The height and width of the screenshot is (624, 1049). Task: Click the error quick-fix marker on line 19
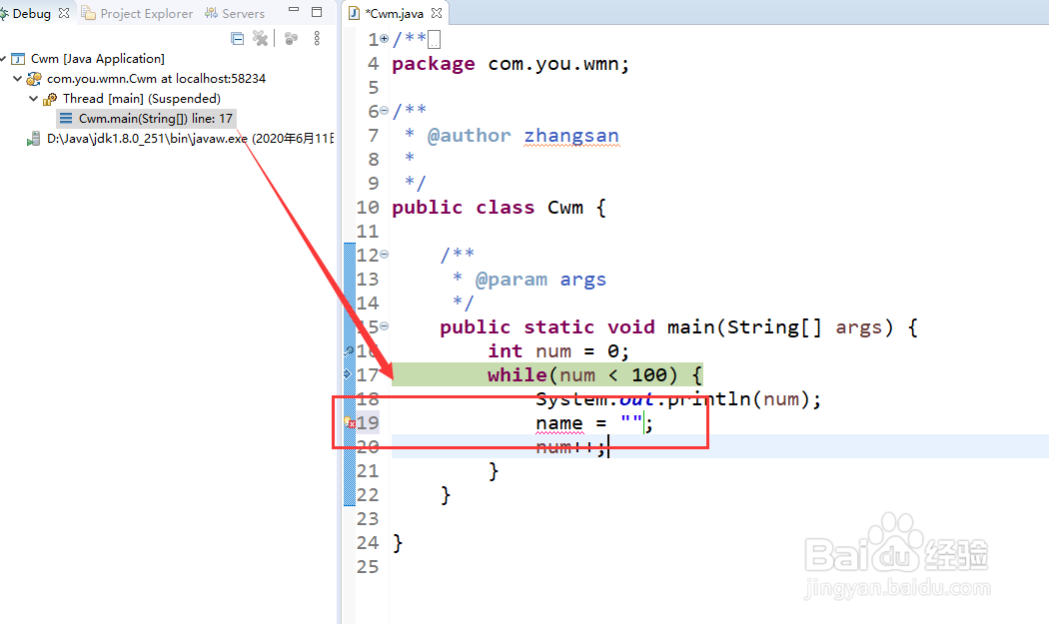(x=349, y=422)
